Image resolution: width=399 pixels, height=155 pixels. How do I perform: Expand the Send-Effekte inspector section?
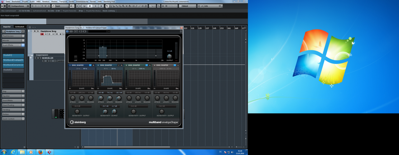(13, 100)
